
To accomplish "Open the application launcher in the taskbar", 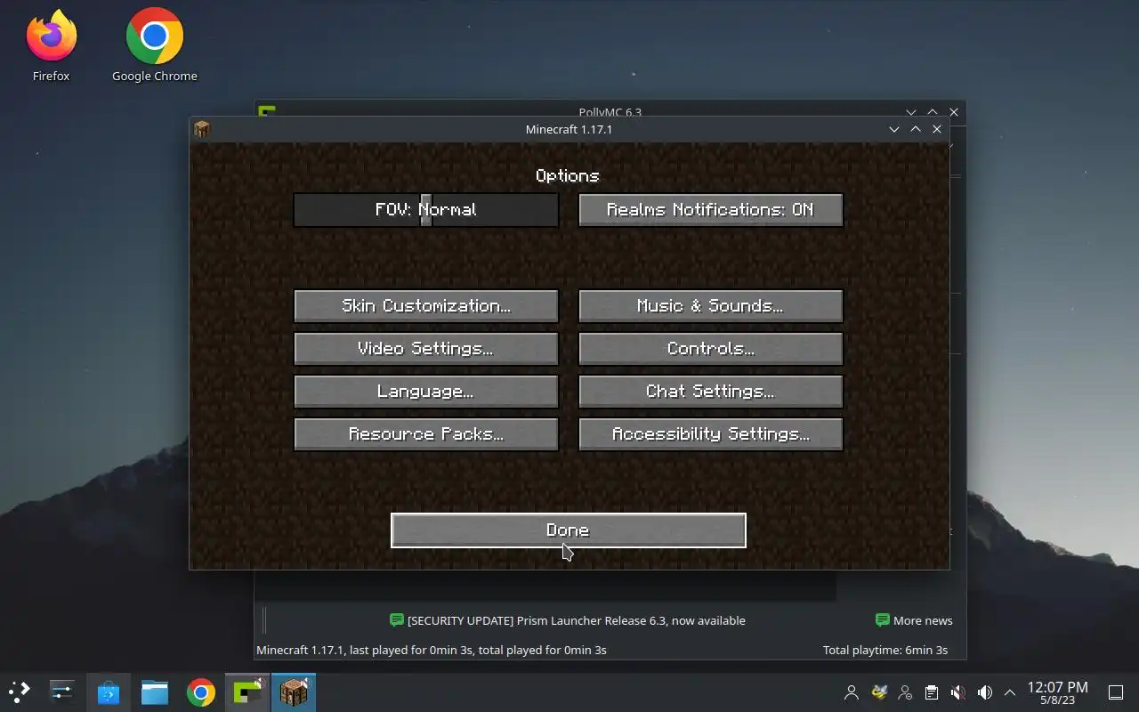I will (x=19, y=692).
